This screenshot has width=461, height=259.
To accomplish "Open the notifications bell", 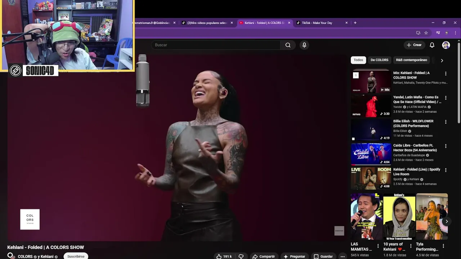I will [432, 45].
